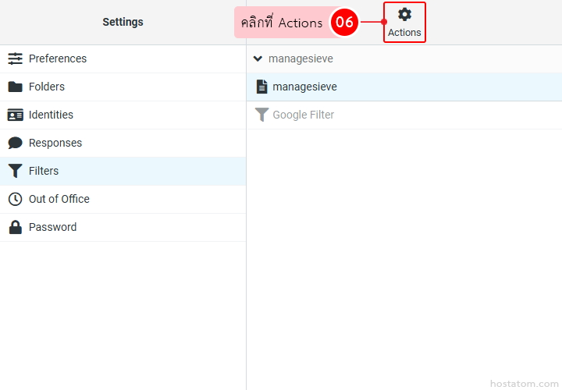This screenshot has height=390, width=562.
Task: Click the Out of Office clock icon
Action: [x=15, y=199]
